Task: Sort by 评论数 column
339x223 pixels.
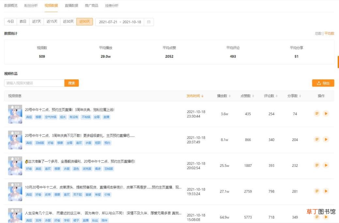Action: [x=271, y=96]
